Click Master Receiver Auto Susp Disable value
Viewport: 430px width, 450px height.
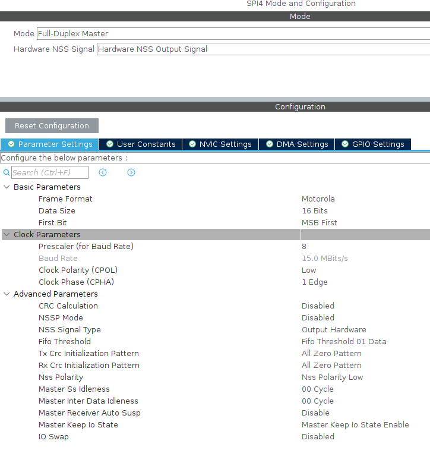click(315, 413)
